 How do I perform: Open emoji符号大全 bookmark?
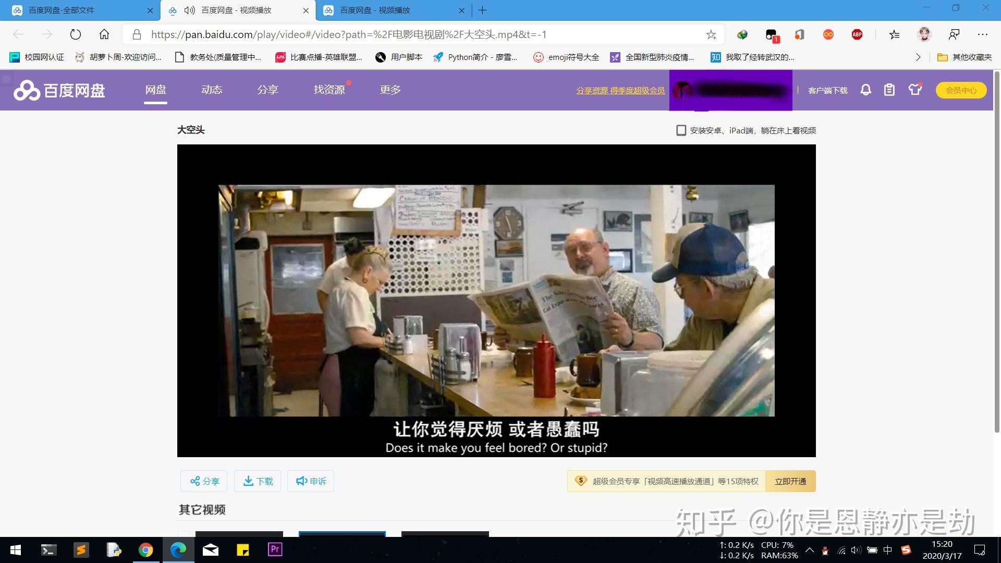tap(566, 57)
